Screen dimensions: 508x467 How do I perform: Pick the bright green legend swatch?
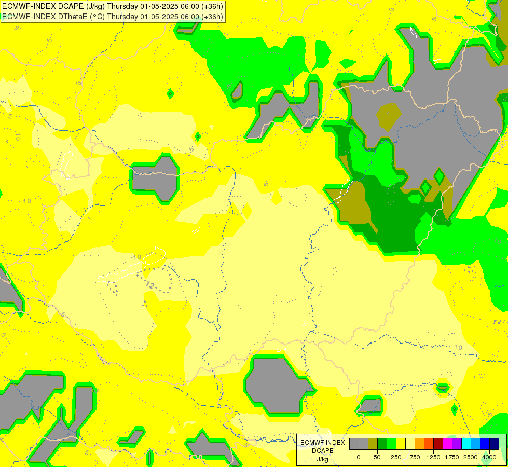[x=391, y=444]
